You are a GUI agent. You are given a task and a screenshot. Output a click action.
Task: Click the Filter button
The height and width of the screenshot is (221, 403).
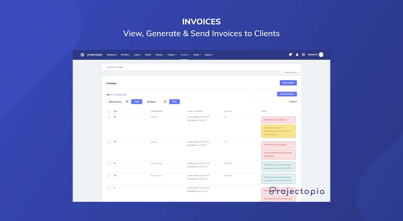[x=175, y=102]
